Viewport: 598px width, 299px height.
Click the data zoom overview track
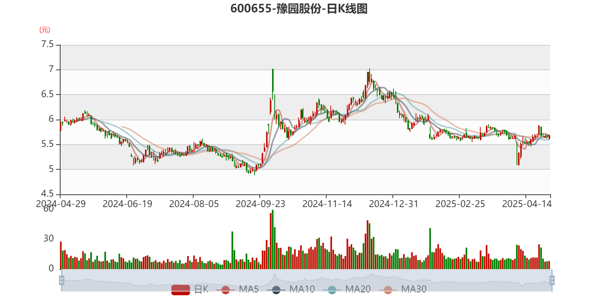306,280
